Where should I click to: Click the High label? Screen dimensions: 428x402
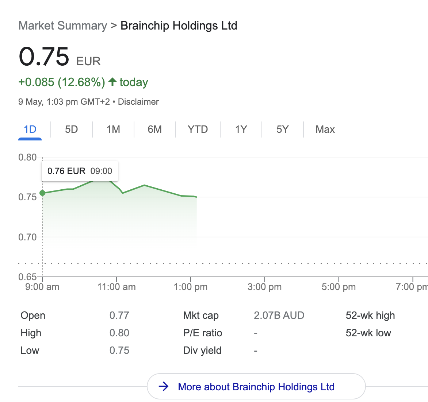(31, 333)
